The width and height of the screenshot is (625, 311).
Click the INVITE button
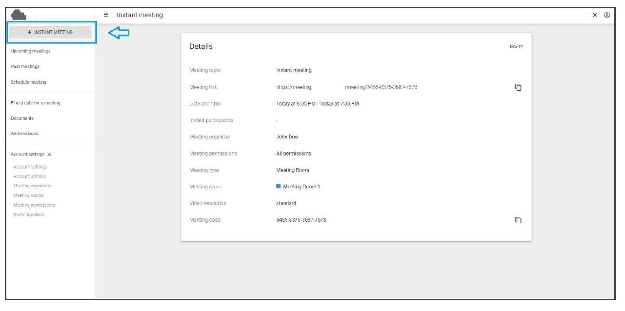tap(516, 47)
